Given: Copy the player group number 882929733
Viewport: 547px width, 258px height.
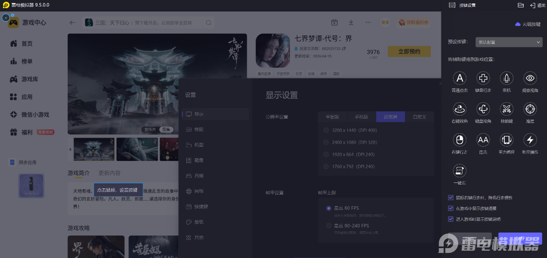Looking at the screenshot, I should [344, 49].
